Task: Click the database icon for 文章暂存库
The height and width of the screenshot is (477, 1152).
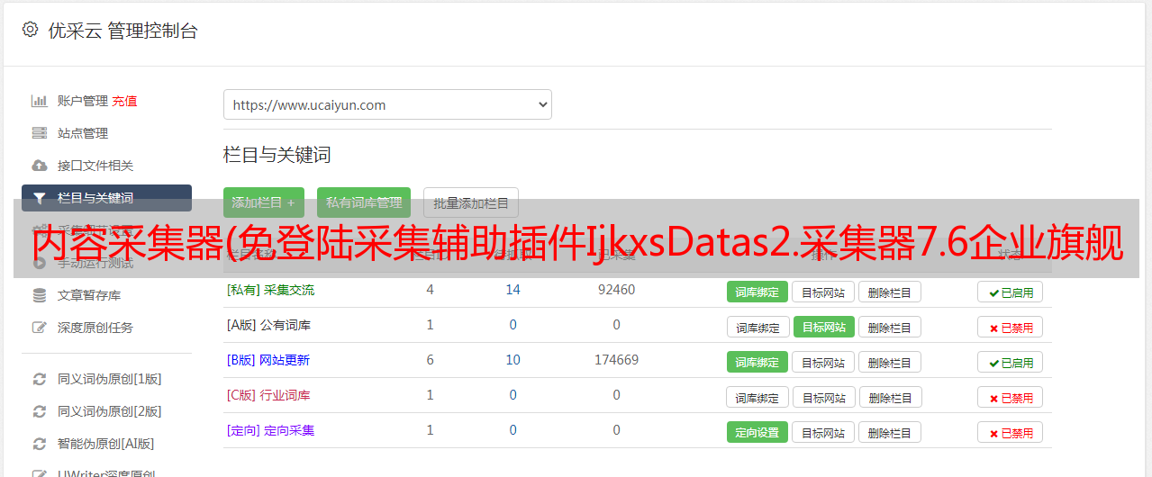Action: pos(40,295)
